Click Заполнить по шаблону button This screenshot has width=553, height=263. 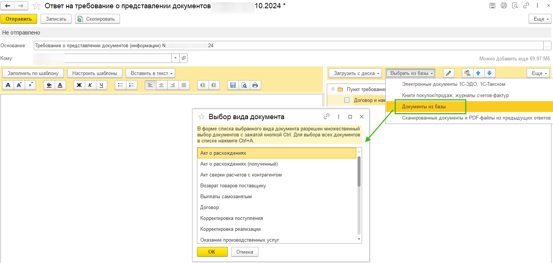(x=33, y=73)
